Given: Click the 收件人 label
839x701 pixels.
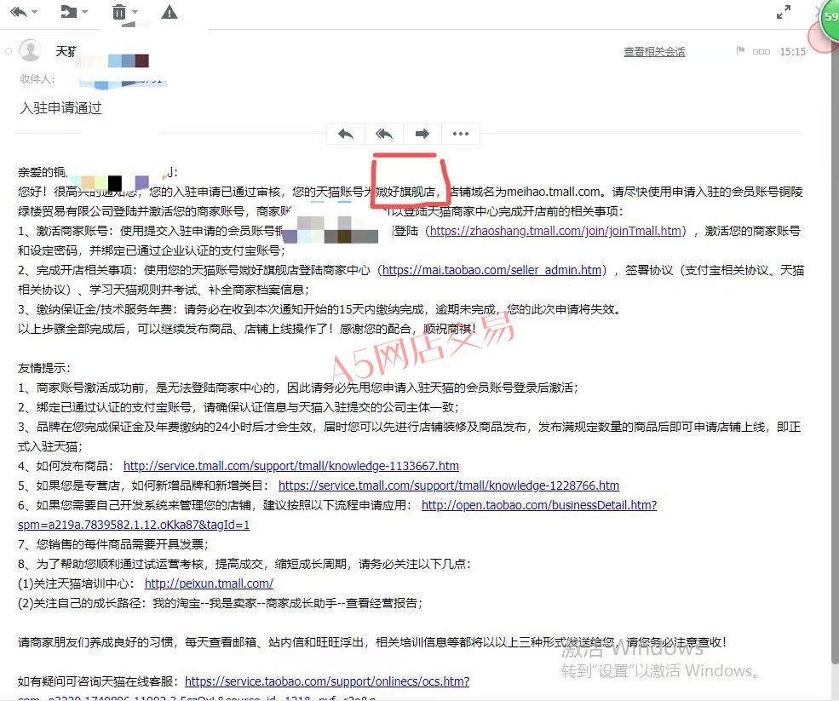Looking at the screenshot, I should tap(37, 79).
